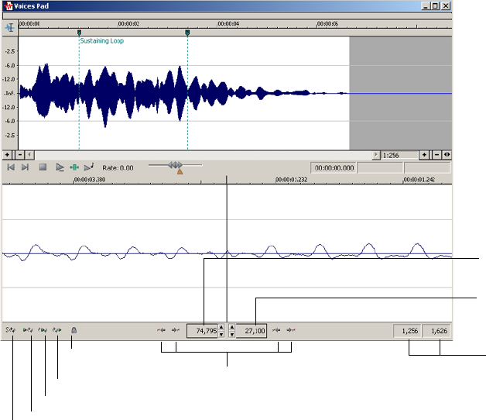This screenshot has width=486, height=420.
Task: Minimize the Voices Pad window
Action: pos(426,5)
